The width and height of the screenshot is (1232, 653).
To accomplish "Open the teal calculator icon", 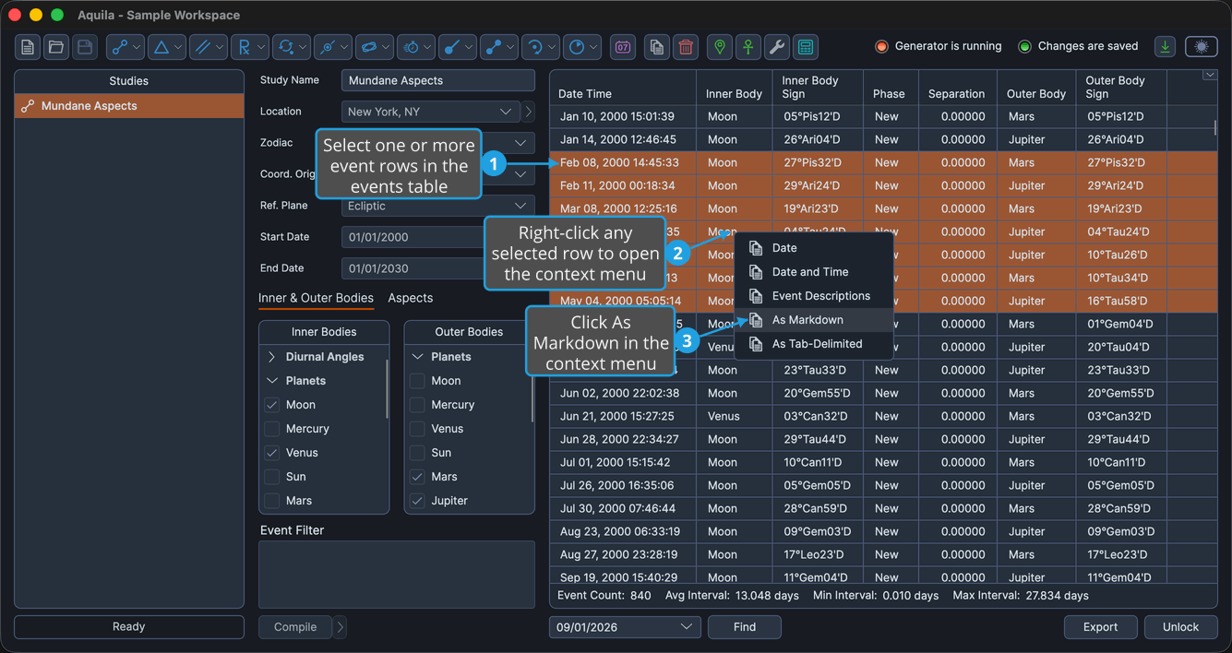I will [806, 47].
